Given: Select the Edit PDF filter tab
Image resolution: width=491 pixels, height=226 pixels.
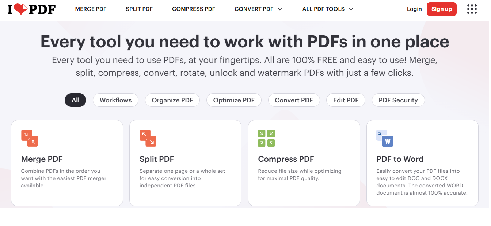Looking at the screenshot, I should point(346,100).
